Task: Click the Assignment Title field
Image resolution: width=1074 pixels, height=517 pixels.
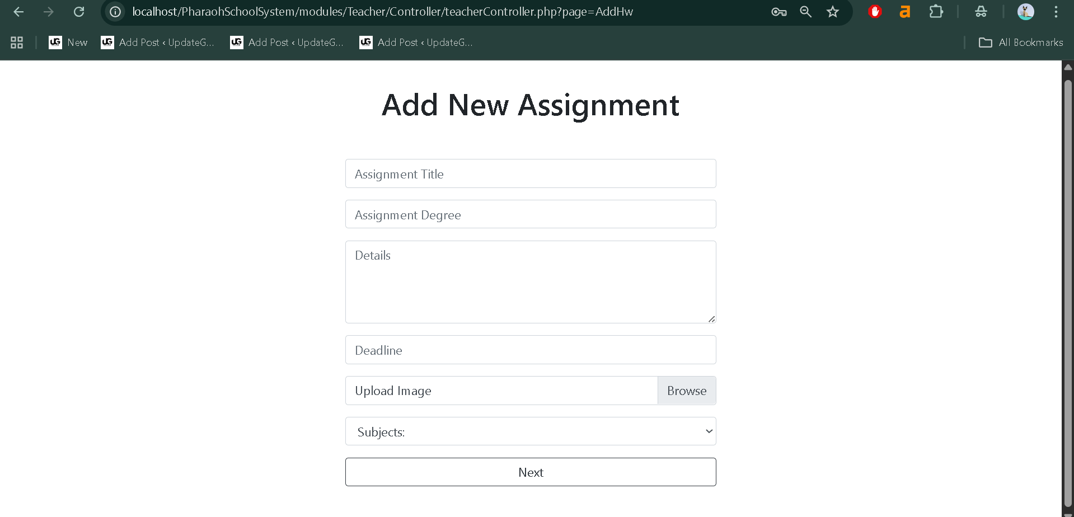Action: click(x=530, y=173)
